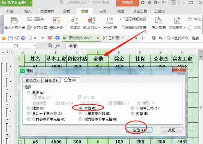Click the 关闭 button in the dialog
Viewport: 203px width, 144px height.
point(172,130)
